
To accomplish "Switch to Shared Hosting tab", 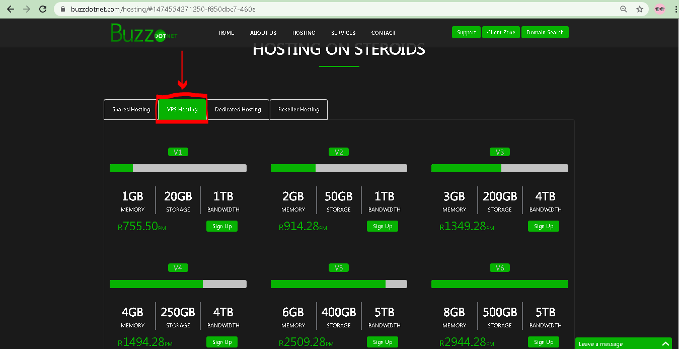I will tap(131, 109).
